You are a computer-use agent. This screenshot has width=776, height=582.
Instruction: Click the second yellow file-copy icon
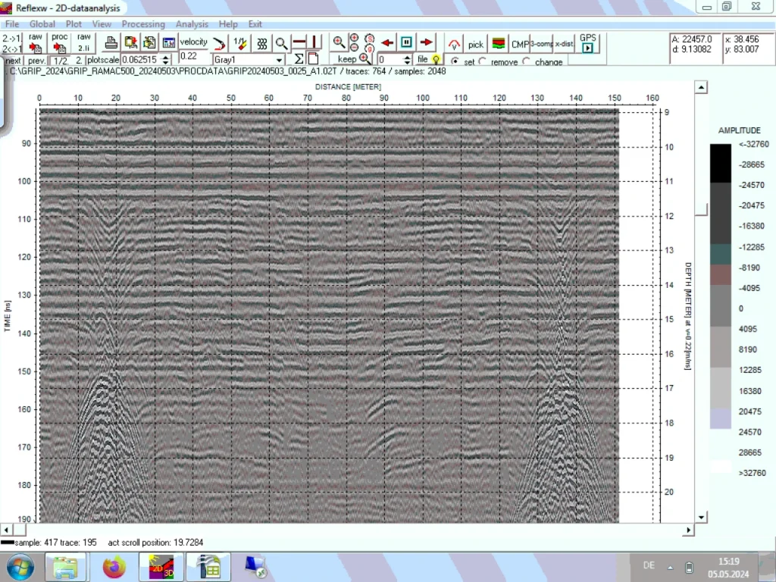click(x=149, y=43)
